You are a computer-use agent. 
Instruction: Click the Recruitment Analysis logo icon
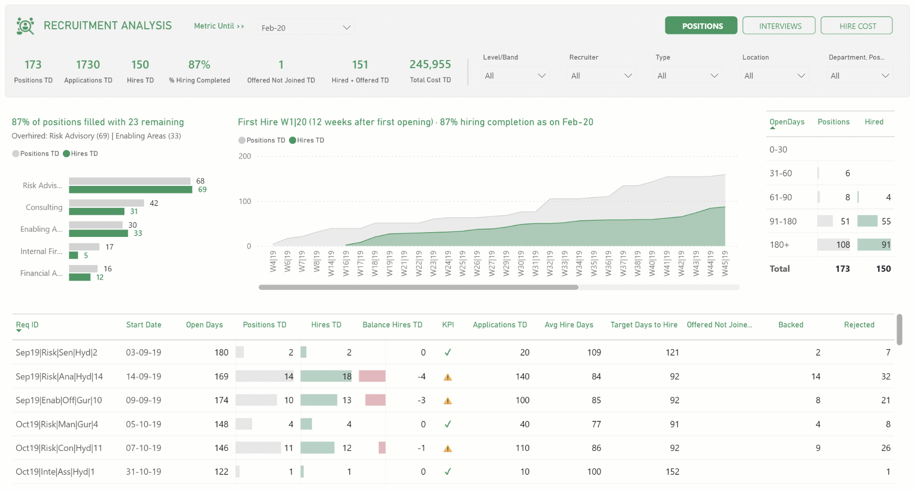tap(25, 26)
